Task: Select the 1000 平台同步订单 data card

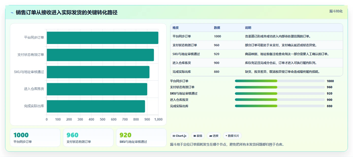Action: coord(35,138)
